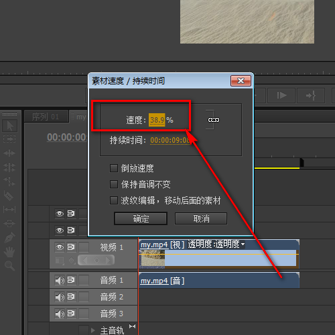Screen dimensions: 335x335
Task: Toggle the lock box on 音频 2 track
Action: point(84,297)
